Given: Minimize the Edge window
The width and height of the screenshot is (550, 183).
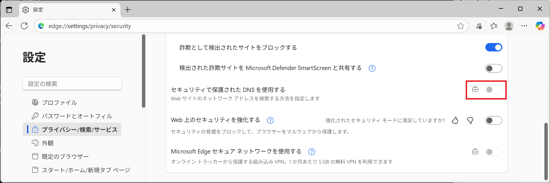Looking at the screenshot, I should 501,9.
